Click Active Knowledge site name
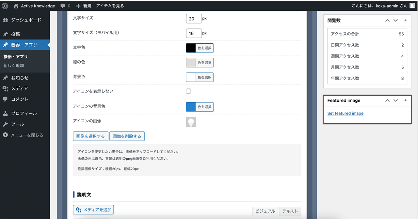This screenshot has height=220, width=418. 38,6
